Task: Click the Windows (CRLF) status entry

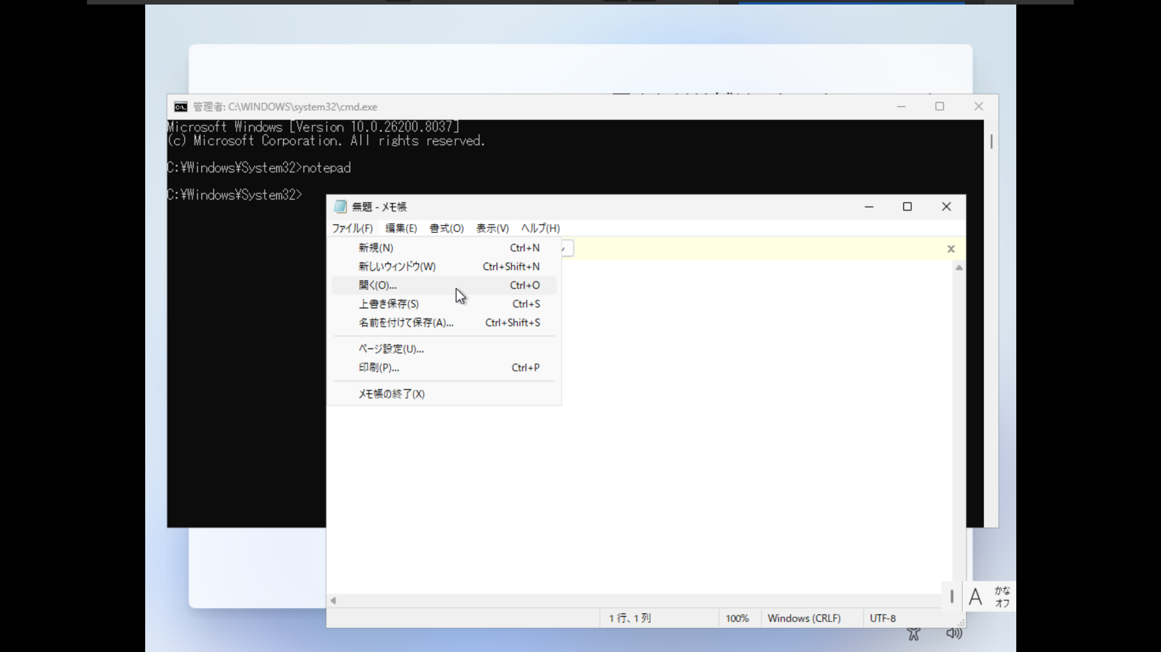Action: (x=804, y=618)
